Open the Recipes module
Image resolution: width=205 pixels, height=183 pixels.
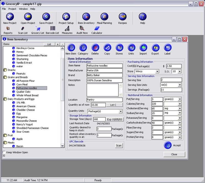[122, 17]
